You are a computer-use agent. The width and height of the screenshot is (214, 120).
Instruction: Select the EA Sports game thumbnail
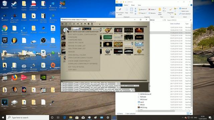click(x=139, y=30)
